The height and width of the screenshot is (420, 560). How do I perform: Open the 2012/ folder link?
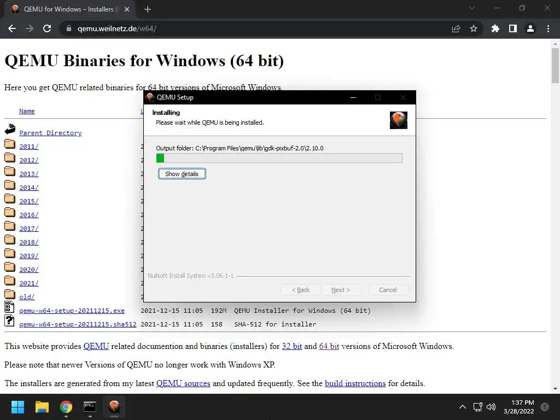point(29,160)
